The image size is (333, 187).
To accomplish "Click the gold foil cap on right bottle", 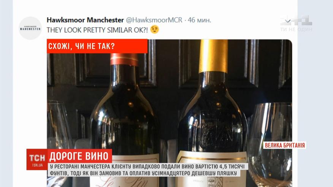I will [214, 56].
